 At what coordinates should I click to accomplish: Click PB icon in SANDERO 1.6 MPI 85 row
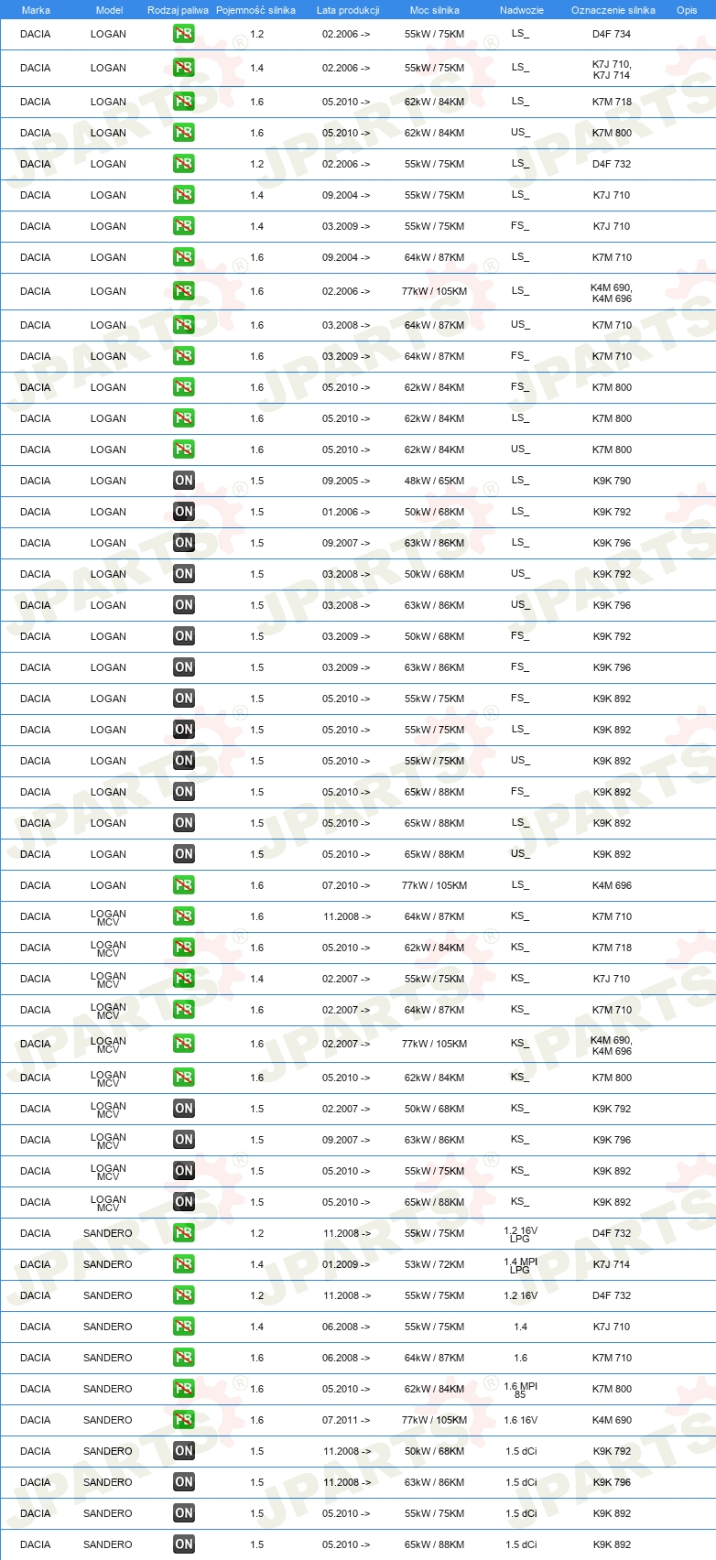(184, 1389)
